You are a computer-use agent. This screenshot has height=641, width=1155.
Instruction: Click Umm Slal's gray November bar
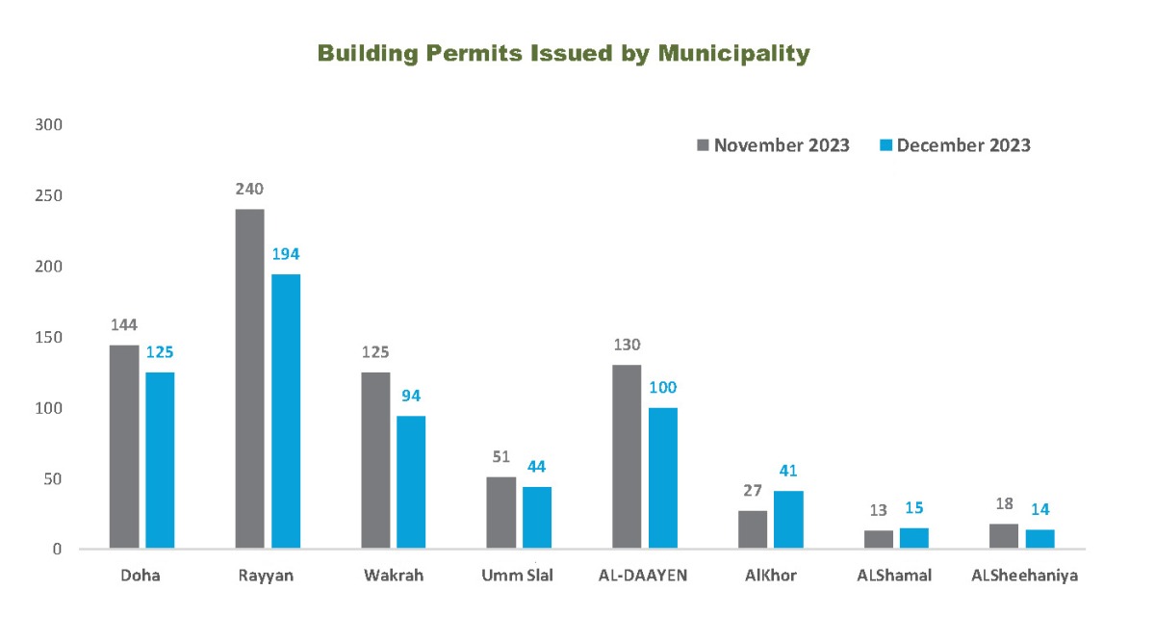pyautogui.click(x=500, y=513)
